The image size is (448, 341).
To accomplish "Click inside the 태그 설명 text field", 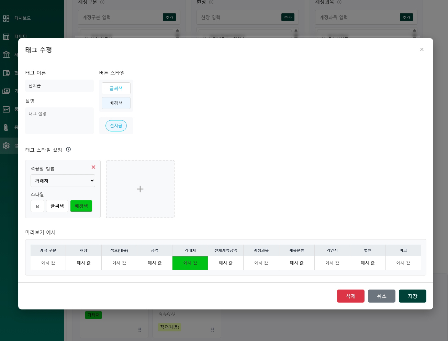I will click(59, 121).
